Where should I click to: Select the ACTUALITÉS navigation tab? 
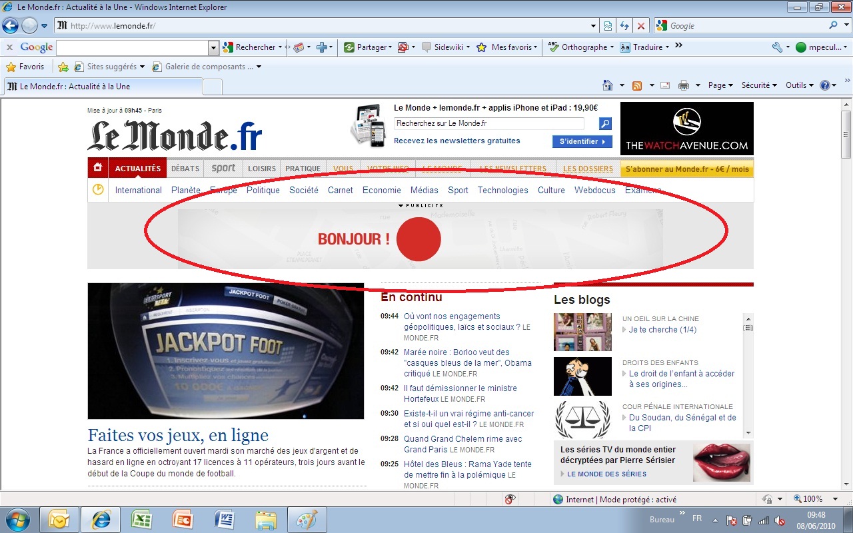pyautogui.click(x=137, y=169)
